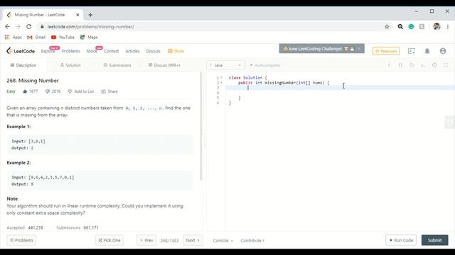Viewport: 455px width, 255px height.
Task: Open the editor settings clock icon
Action: pos(434,65)
